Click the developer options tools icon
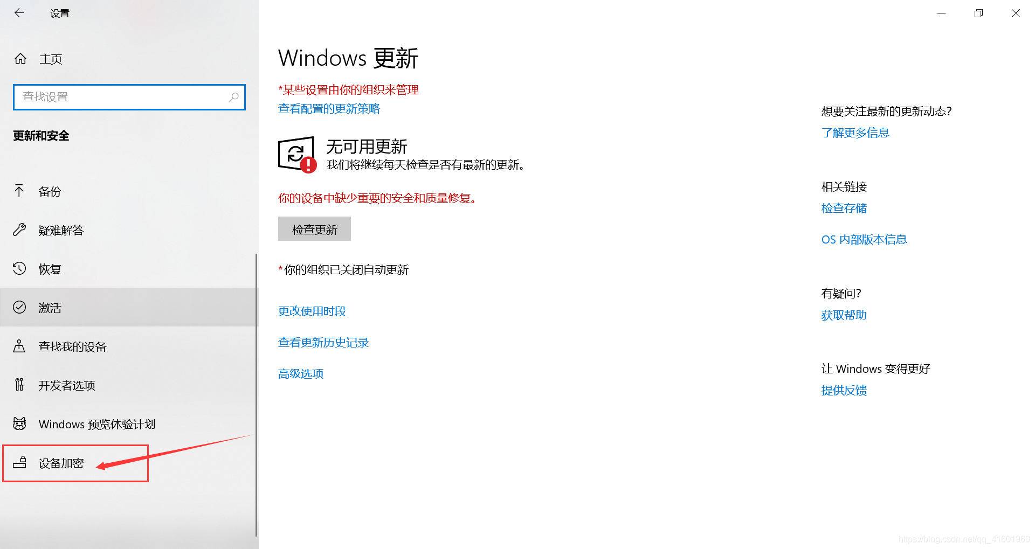 pos(19,385)
